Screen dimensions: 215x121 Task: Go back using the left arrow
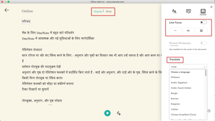7,10
